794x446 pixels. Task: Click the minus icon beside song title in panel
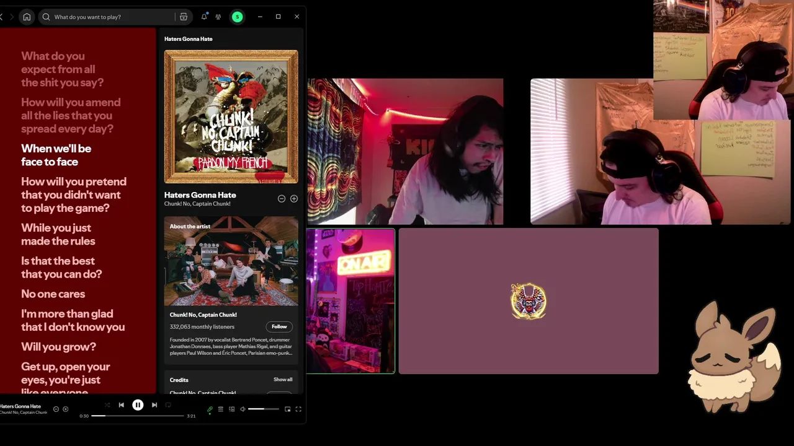282,199
